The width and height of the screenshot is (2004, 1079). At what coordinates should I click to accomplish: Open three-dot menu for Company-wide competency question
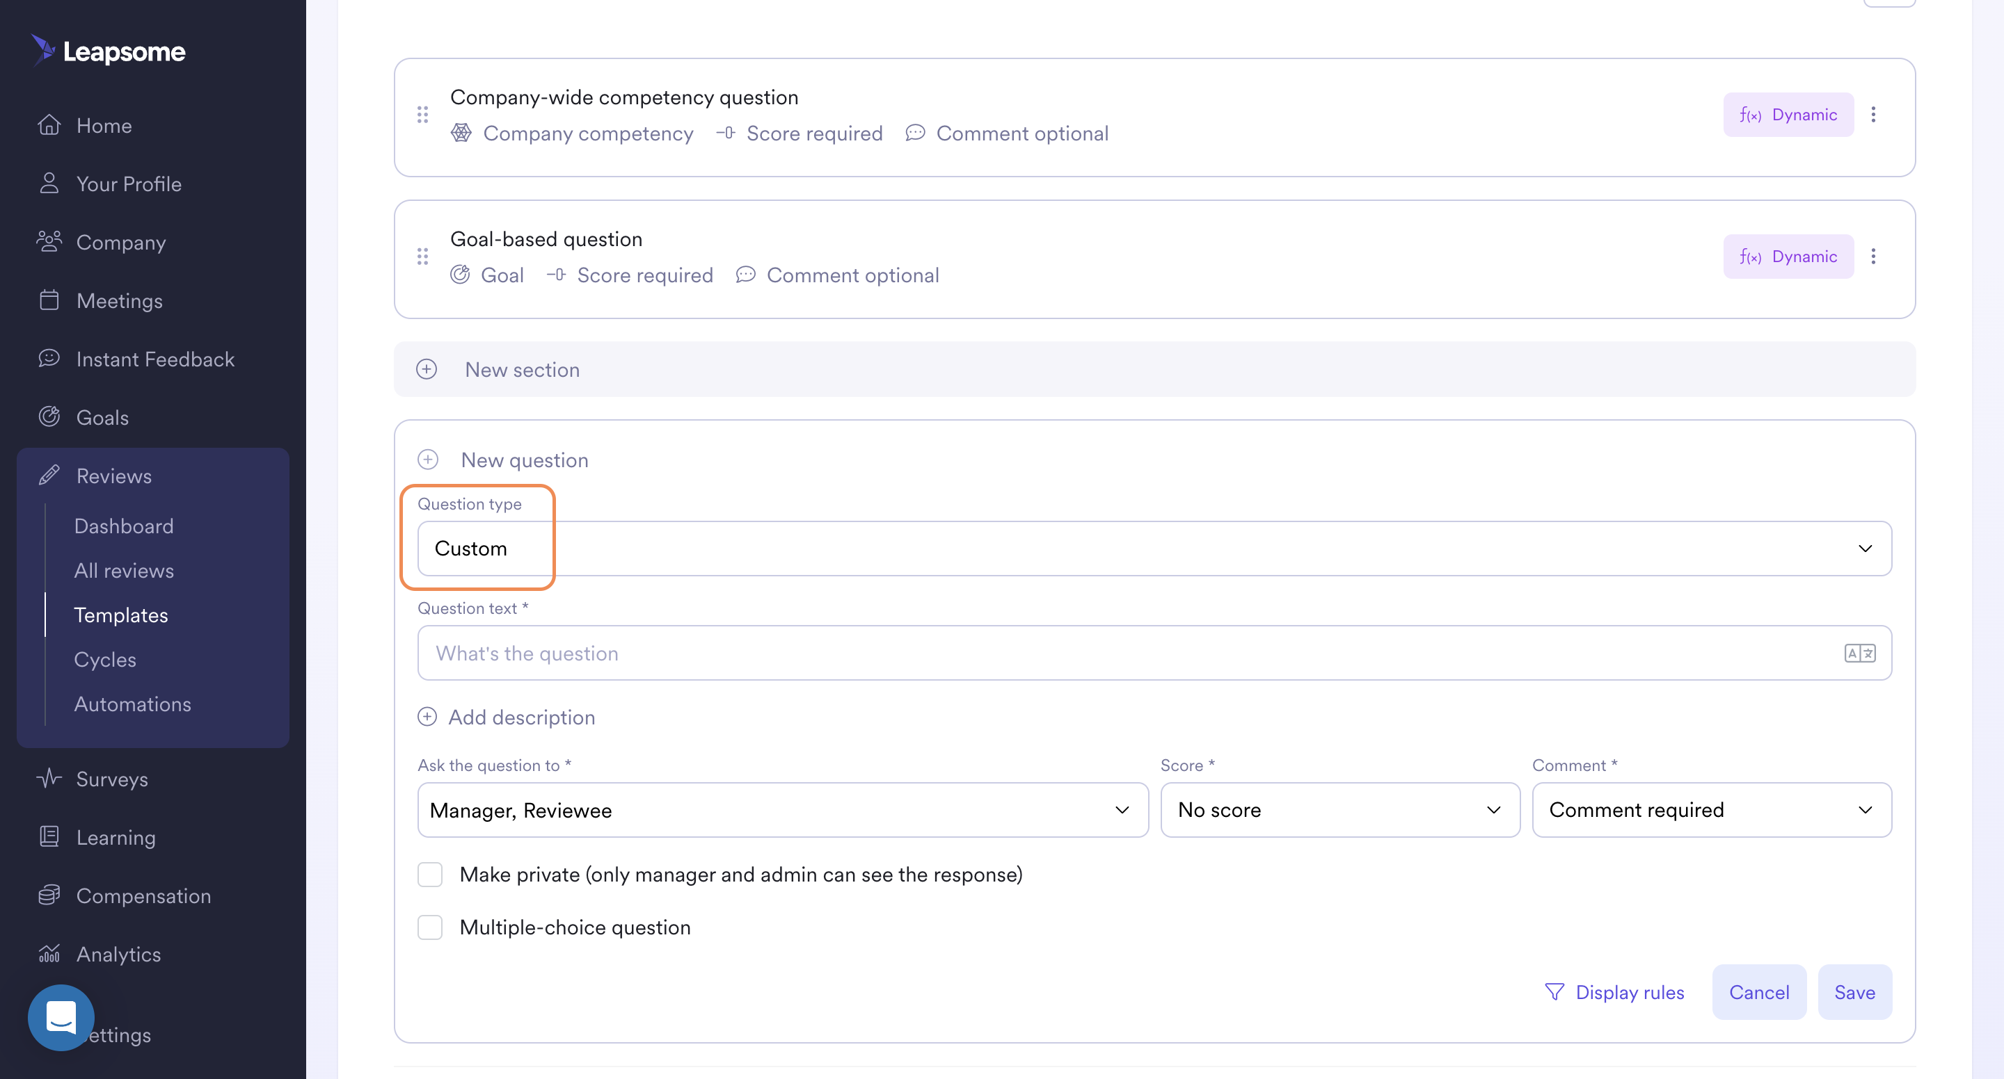click(x=1873, y=115)
